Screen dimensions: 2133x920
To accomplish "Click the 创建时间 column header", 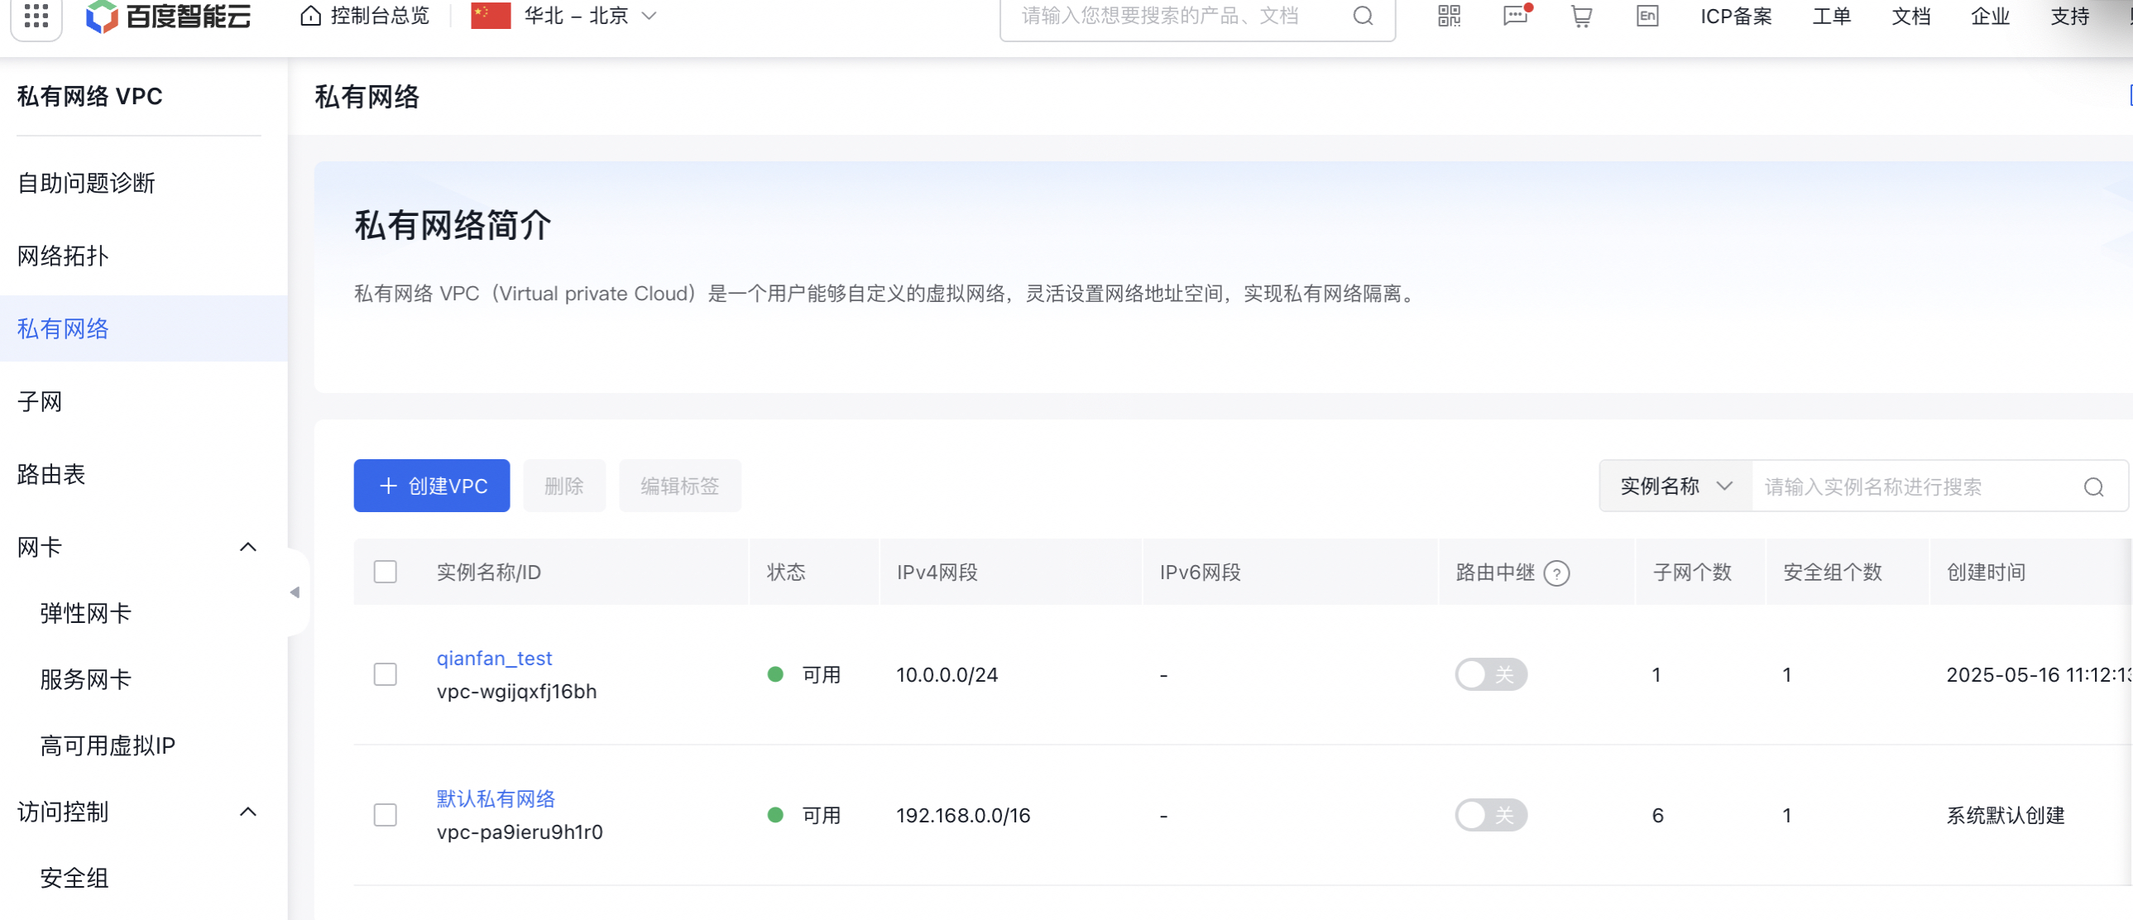I will (1987, 573).
